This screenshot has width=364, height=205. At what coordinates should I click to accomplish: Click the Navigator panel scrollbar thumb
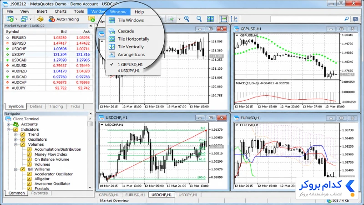[x=90, y=123]
